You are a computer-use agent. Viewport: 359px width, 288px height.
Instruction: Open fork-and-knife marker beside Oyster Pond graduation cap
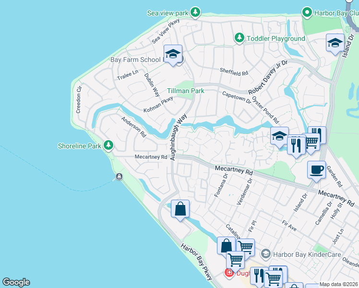[x=296, y=147]
